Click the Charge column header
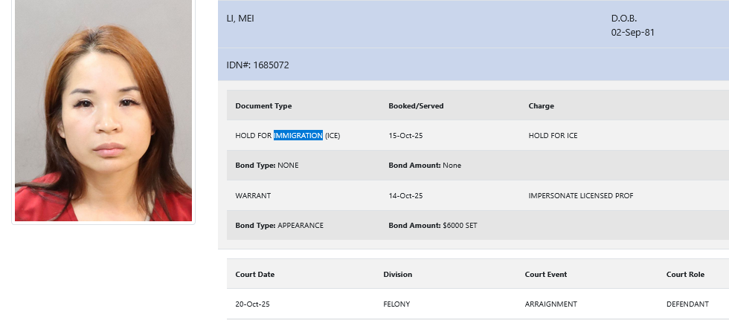The height and width of the screenshot is (320, 729). pyautogui.click(x=541, y=106)
